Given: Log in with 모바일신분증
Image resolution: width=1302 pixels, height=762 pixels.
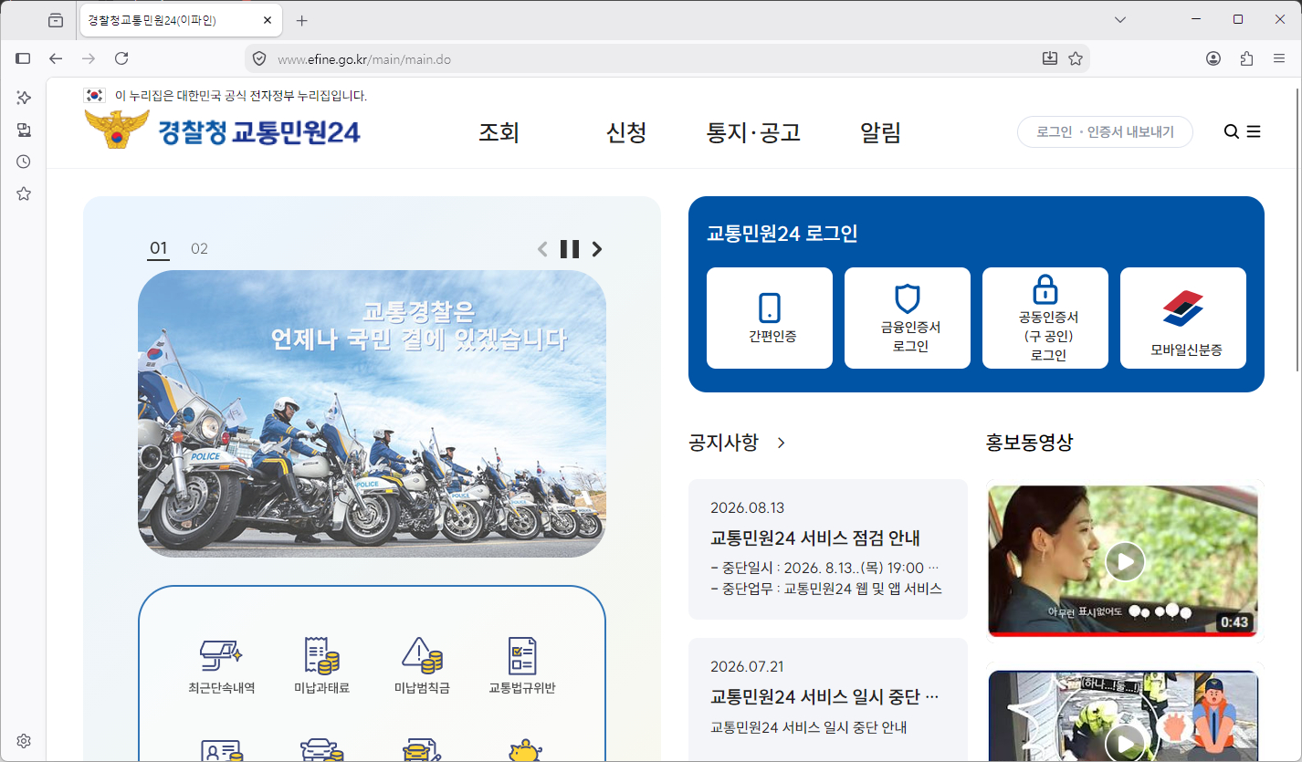Looking at the screenshot, I should coord(1183,318).
